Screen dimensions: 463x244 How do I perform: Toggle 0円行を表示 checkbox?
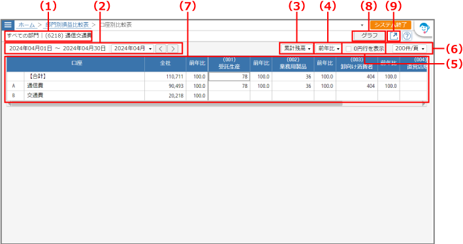pyautogui.click(x=349, y=49)
